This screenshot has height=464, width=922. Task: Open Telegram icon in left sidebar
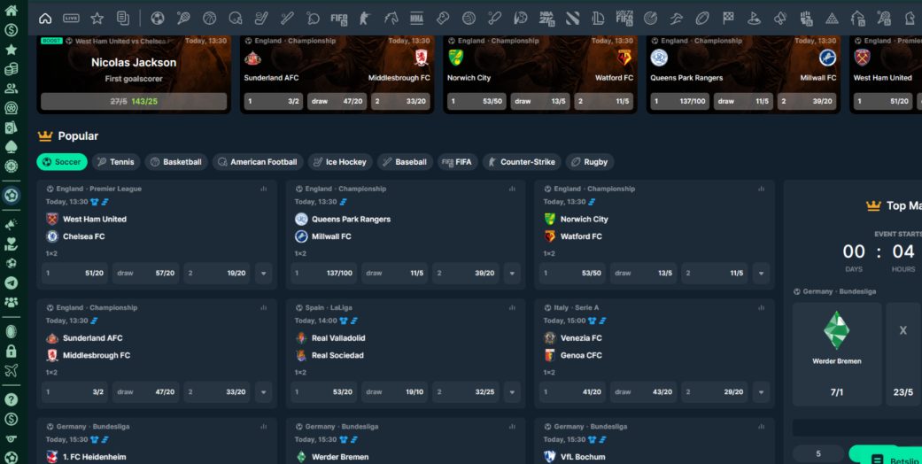12,282
